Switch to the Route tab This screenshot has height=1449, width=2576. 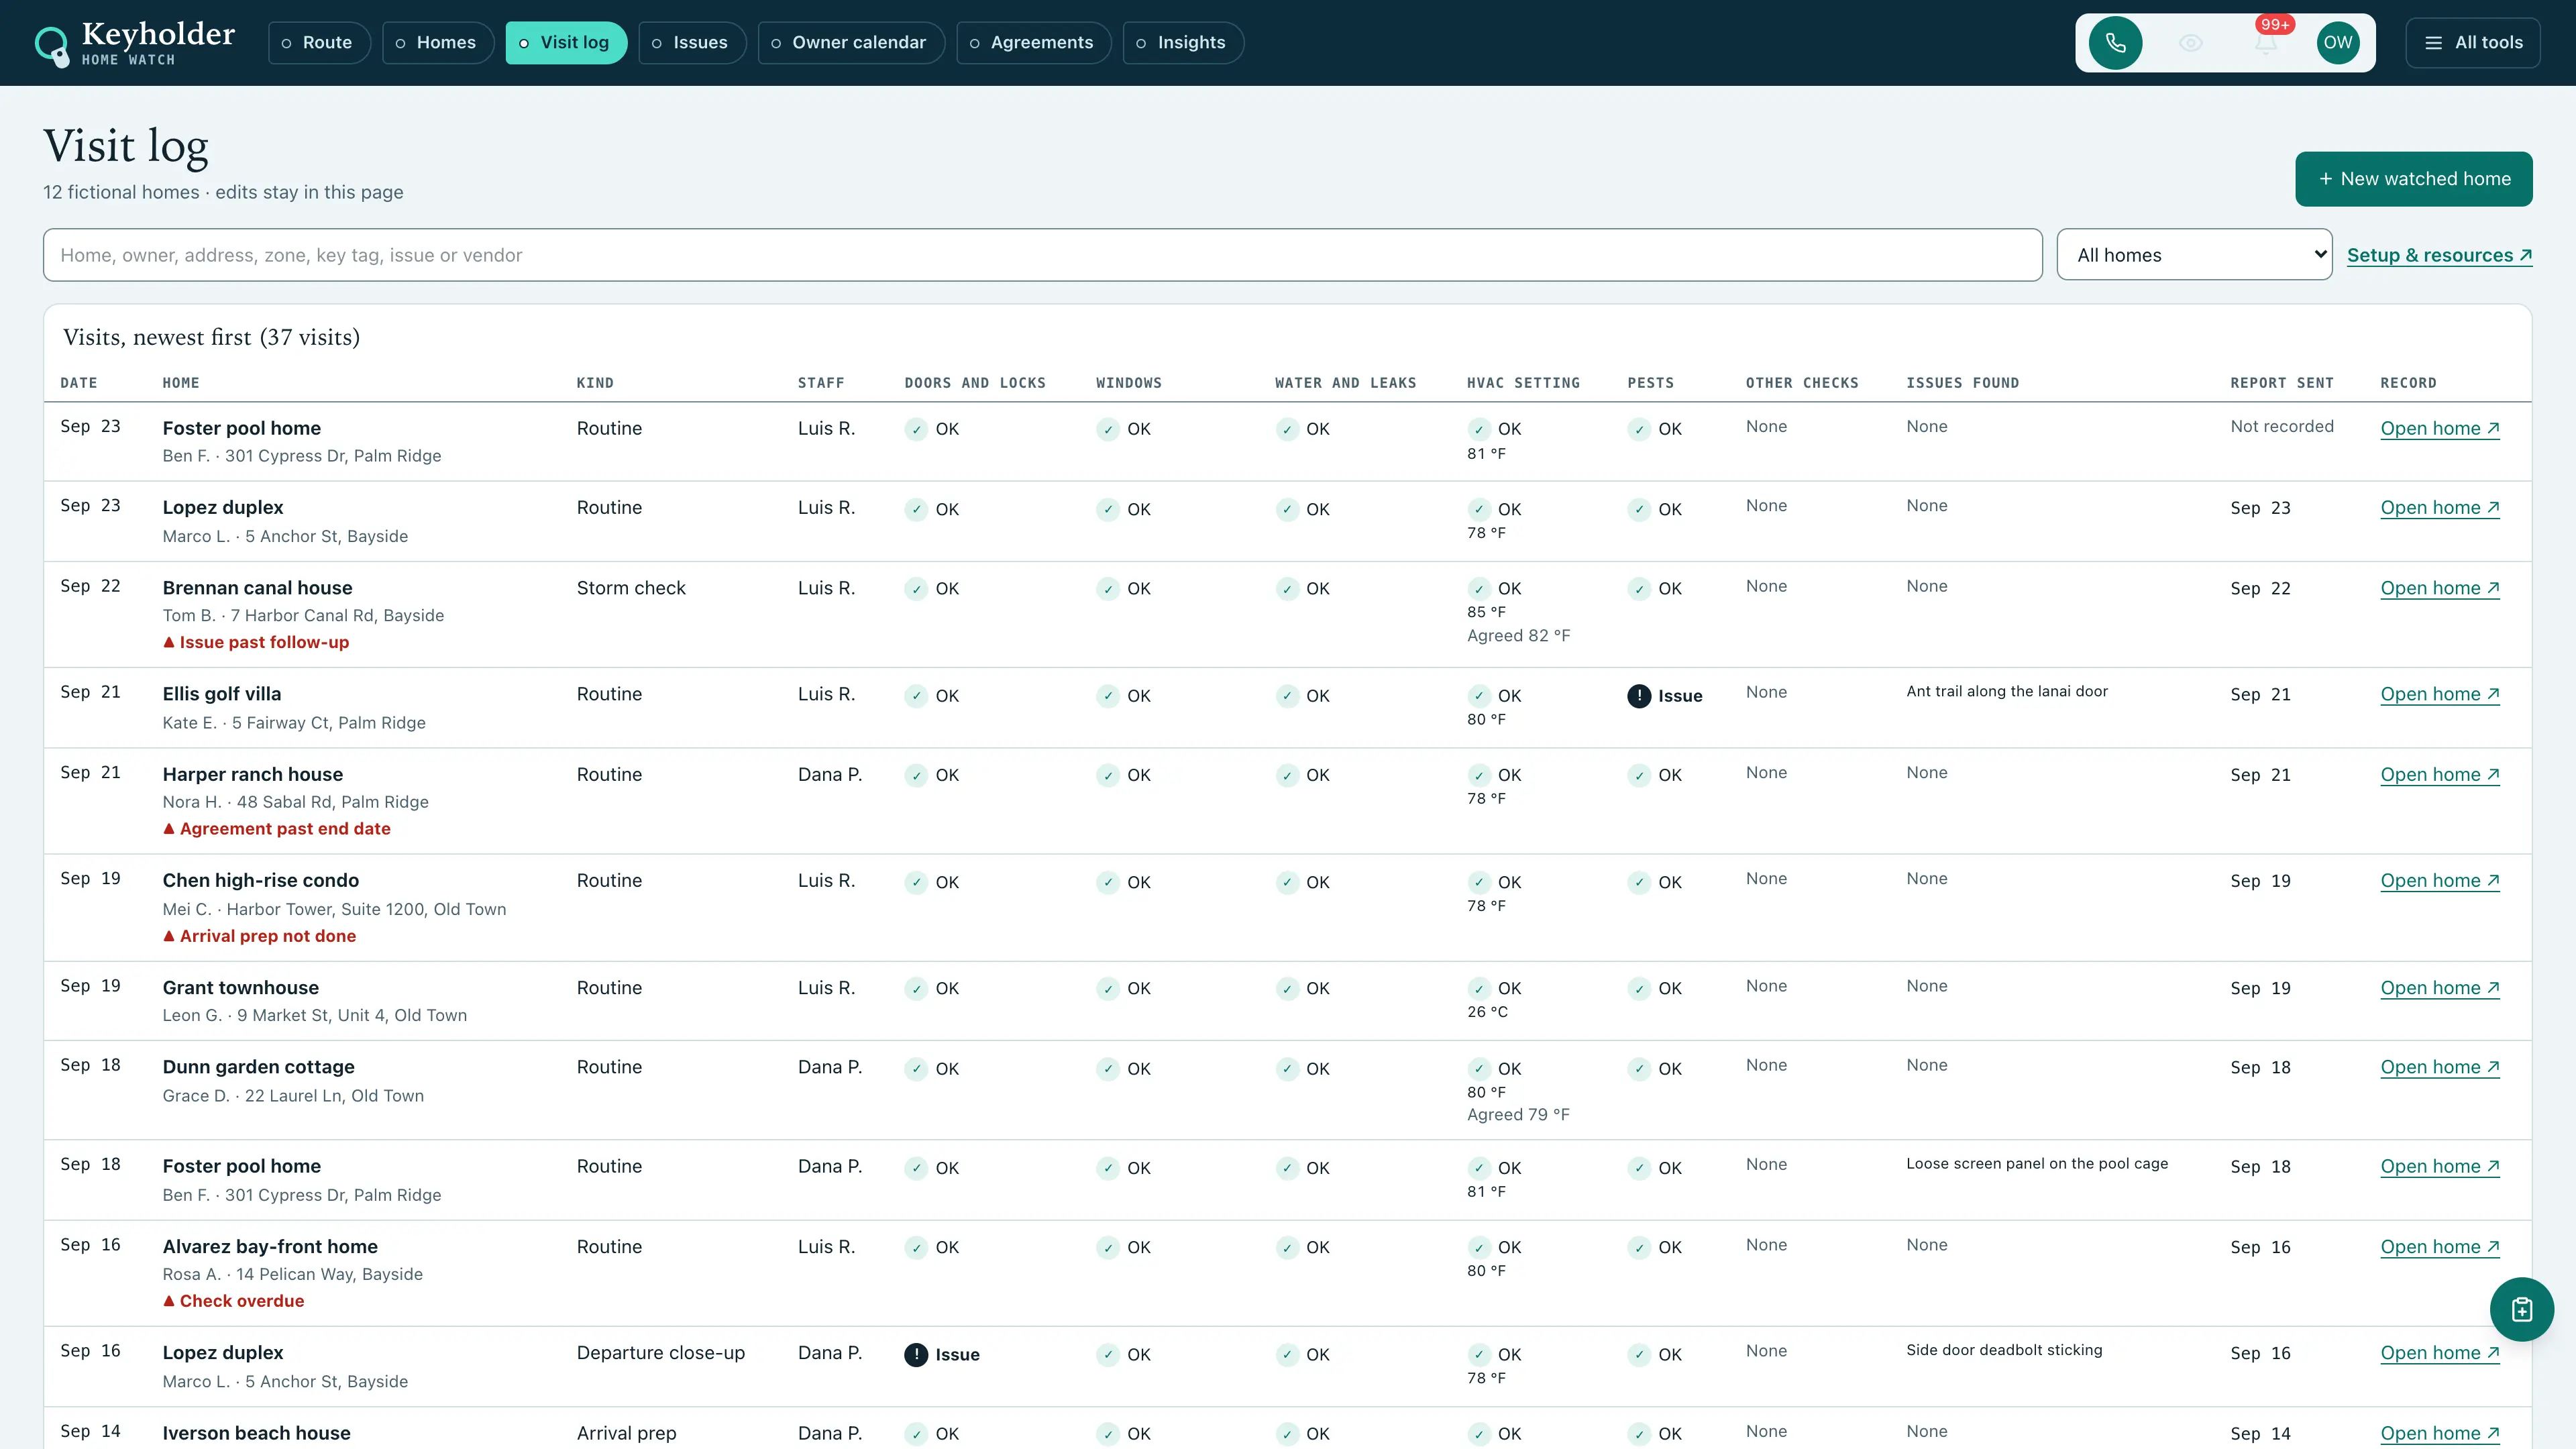coord(319,43)
